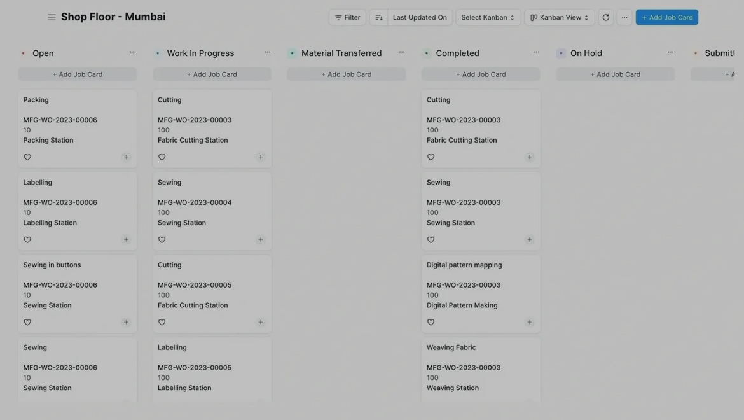The width and height of the screenshot is (744, 420).
Task: Open the Material Transferred column menu
Action: point(402,52)
